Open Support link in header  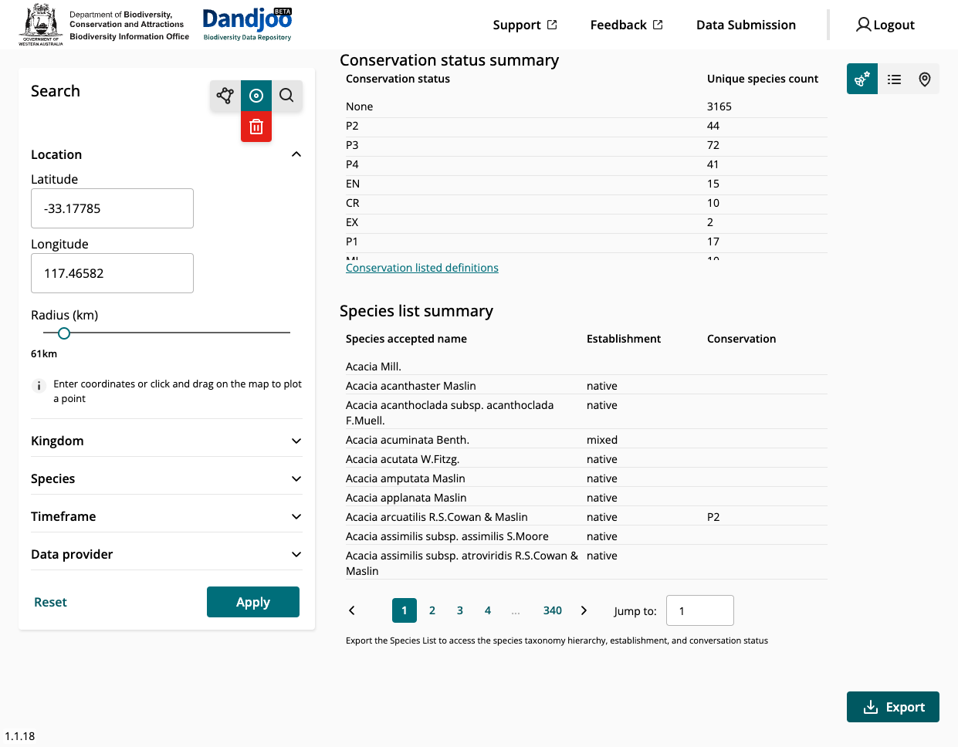pos(525,25)
